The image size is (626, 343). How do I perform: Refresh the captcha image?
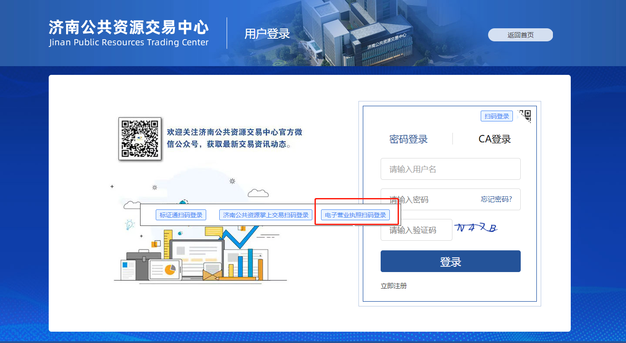tap(476, 228)
